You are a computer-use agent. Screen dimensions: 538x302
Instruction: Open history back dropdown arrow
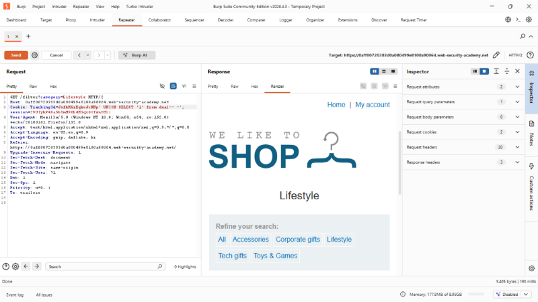(88, 55)
